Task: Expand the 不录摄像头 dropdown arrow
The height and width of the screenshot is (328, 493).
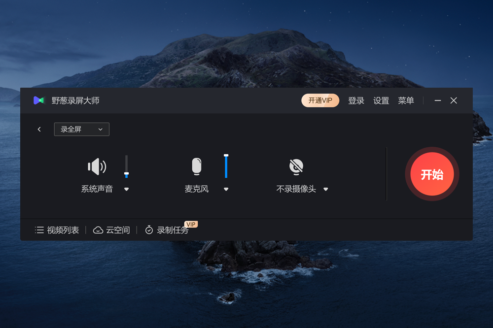Action: tap(326, 189)
